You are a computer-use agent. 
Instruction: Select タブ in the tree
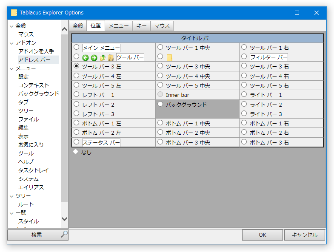tap(23, 102)
